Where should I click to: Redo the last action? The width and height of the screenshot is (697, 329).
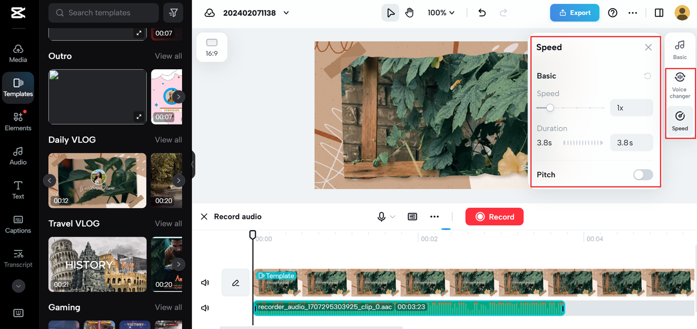click(x=503, y=13)
